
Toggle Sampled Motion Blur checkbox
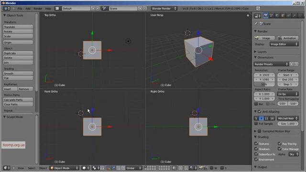tap(259, 131)
